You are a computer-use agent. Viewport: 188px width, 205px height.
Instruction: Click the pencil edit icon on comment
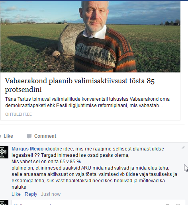pos(183,148)
